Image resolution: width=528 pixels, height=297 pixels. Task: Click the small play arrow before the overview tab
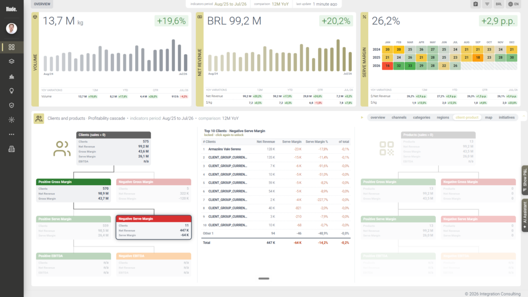pos(362,118)
